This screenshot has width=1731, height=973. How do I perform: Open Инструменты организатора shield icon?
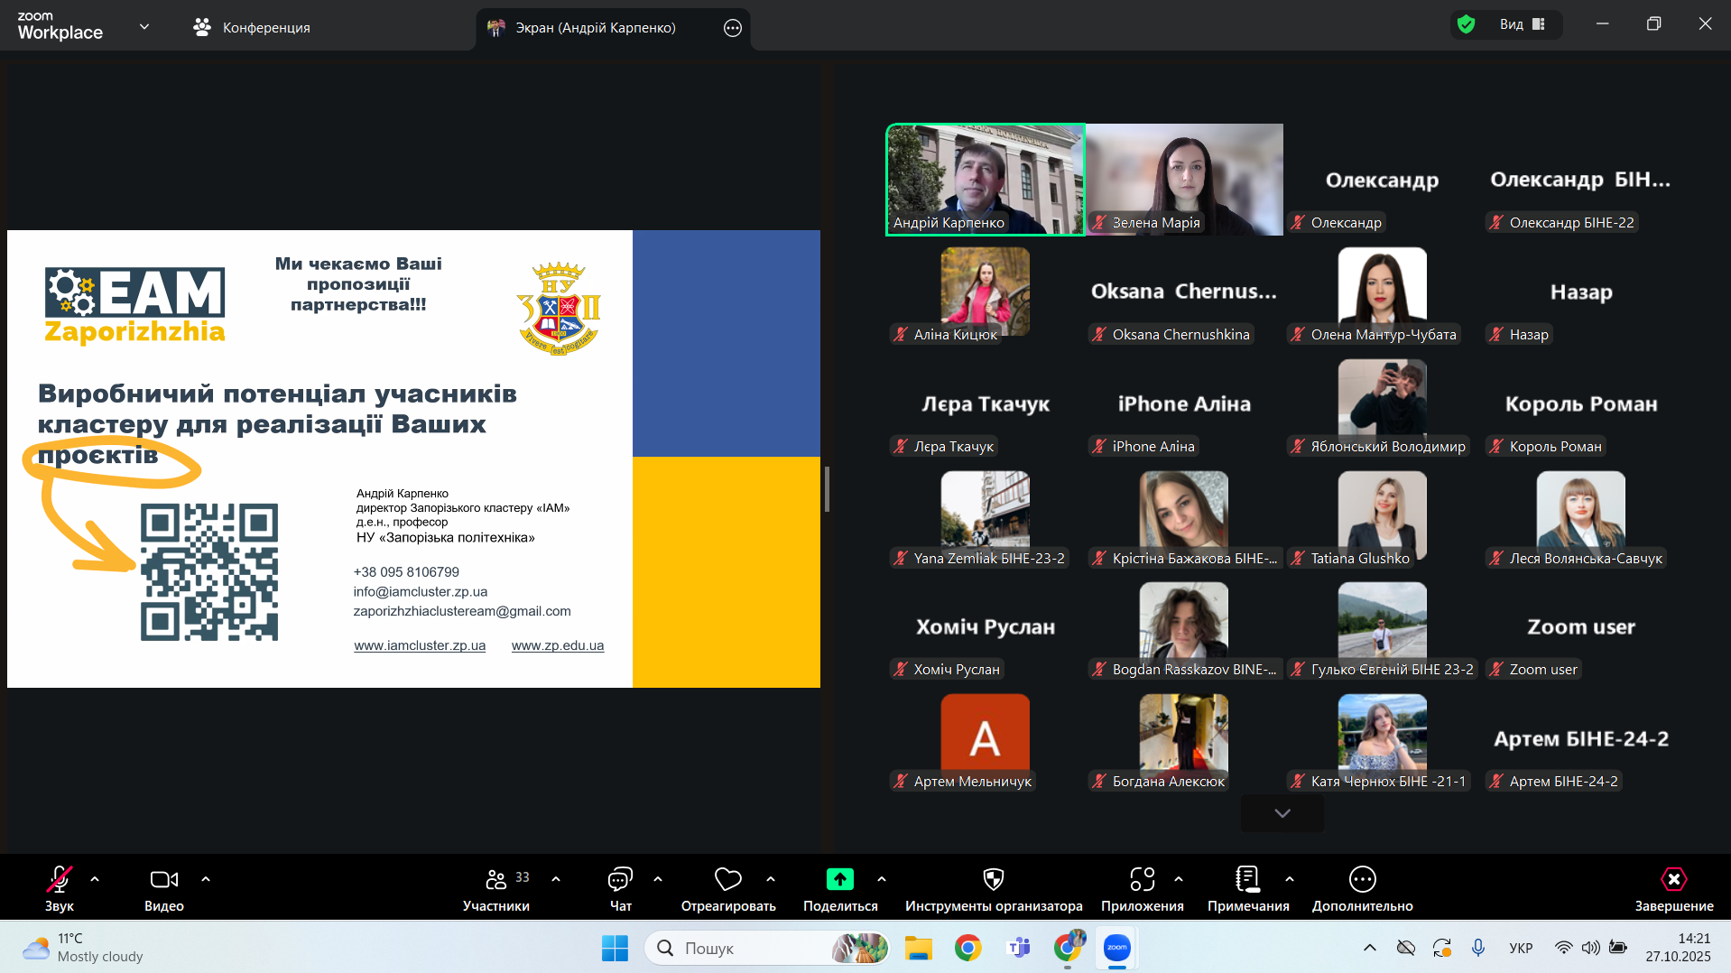[993, 879]
